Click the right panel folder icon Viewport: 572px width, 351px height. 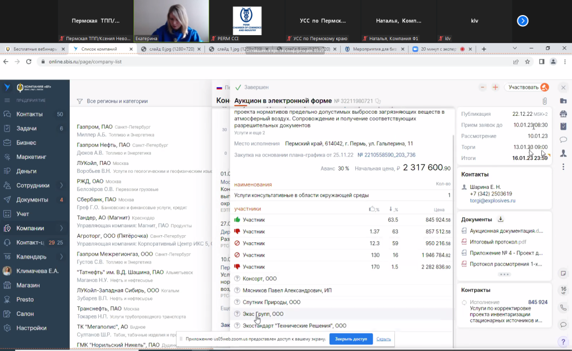(563, 101)
